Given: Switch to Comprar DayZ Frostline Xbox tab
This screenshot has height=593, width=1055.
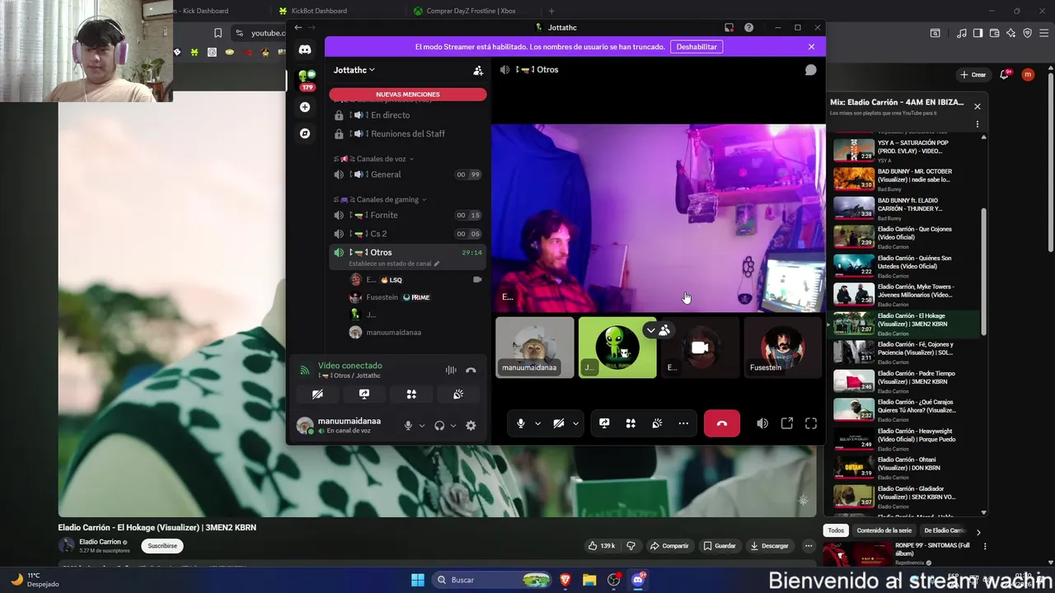Looking at the screenshot, I should 471,11.
